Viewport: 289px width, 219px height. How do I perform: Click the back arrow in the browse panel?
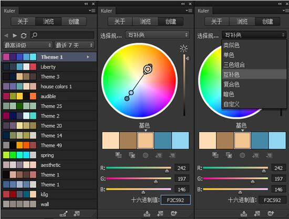pos(6,35)
